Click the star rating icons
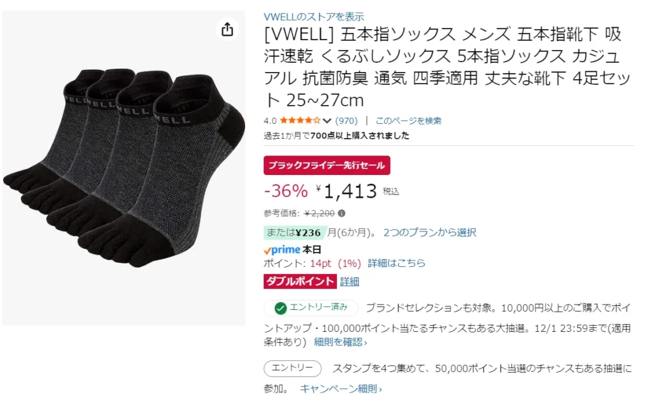The width and height of the screenshot is (648, 394). (299, 121)
